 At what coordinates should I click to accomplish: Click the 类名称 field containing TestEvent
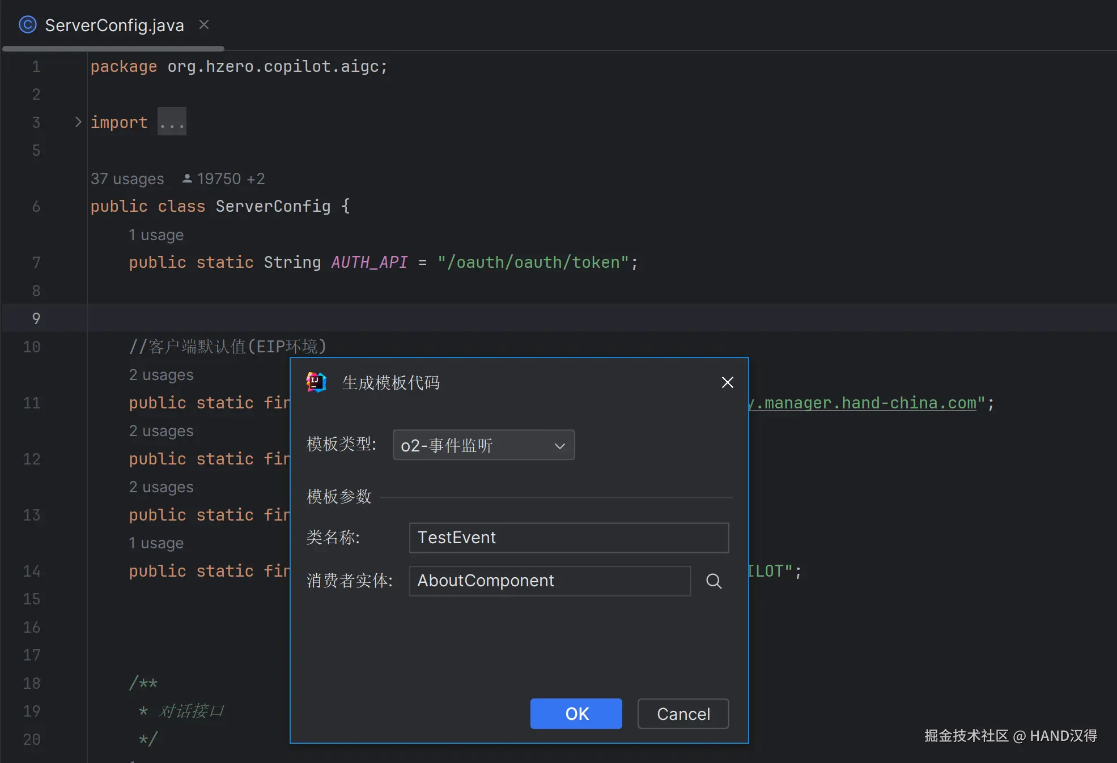(x=568, y=538)
